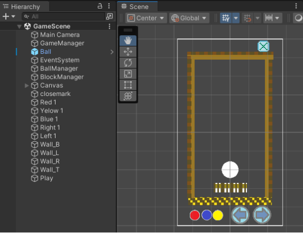This screenshot has height=233, width=303.
Task: Toggle the Hierarchy panel lock
Action: tap(100, 6)
